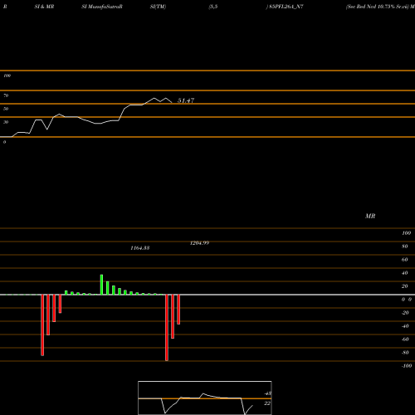Click the MR panel heading
This screenshot has width=415, height=415.
click(x=370, y=216)
